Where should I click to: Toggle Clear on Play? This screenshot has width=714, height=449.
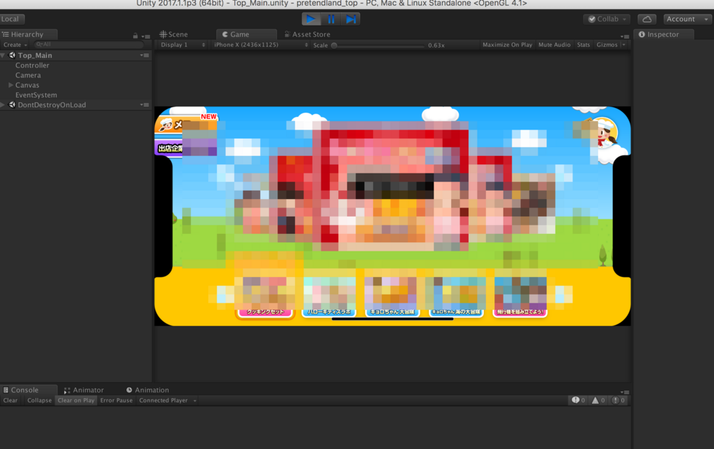coord(76,400)
